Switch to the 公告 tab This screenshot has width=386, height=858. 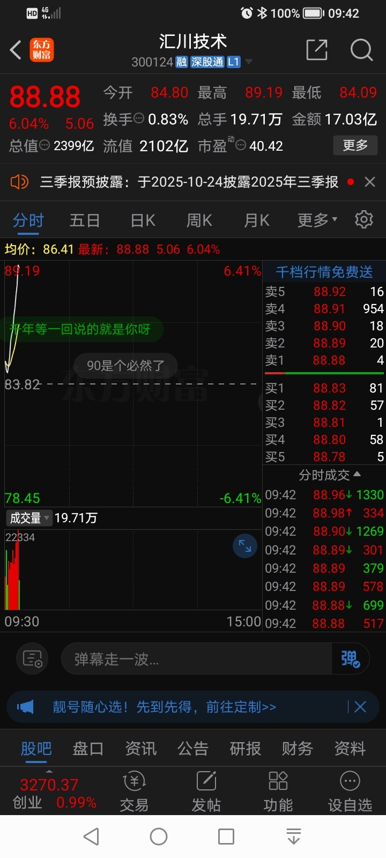point(193,749)
